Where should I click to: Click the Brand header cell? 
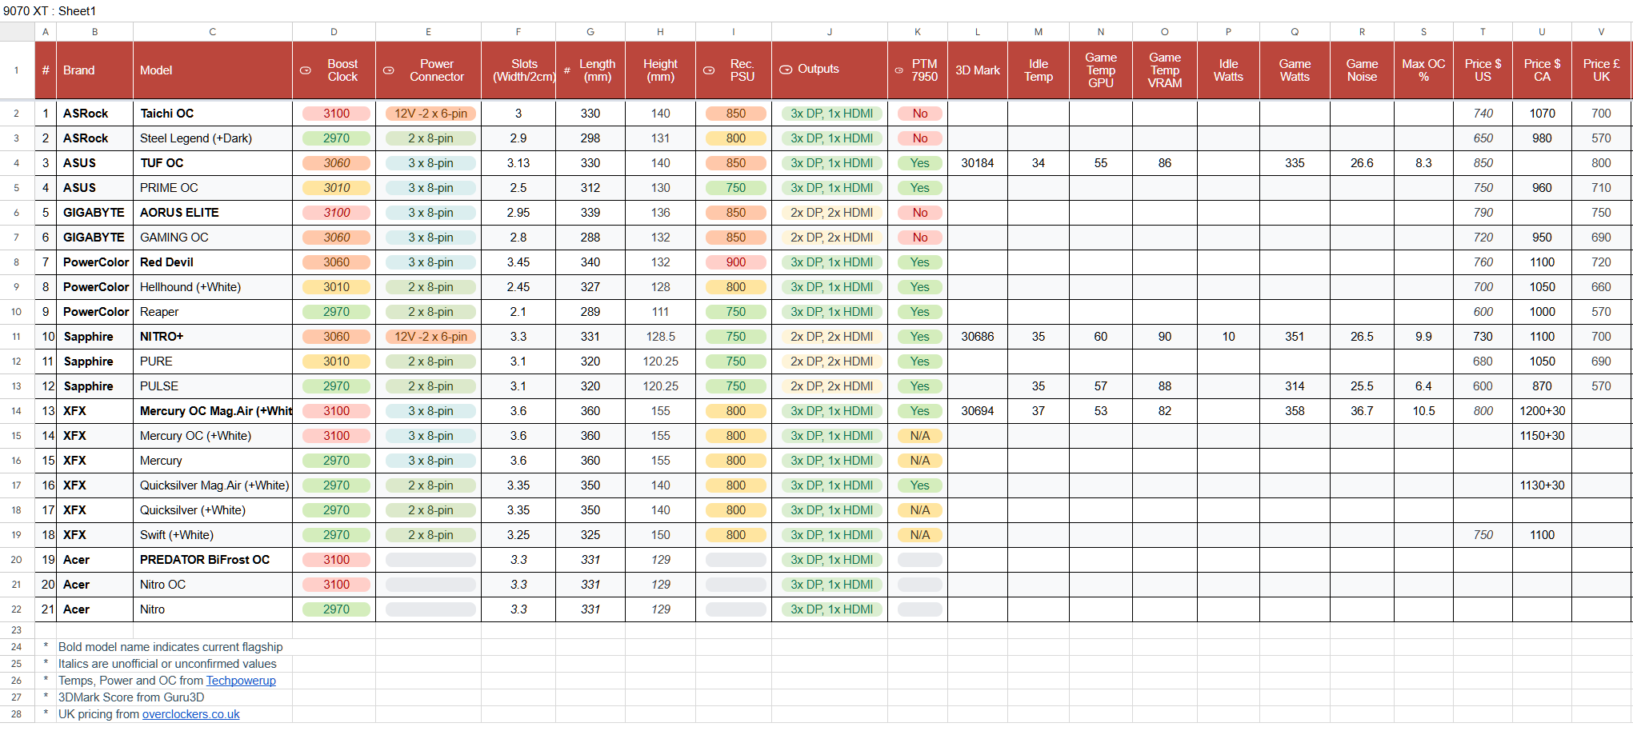click(x=94, y=70)
